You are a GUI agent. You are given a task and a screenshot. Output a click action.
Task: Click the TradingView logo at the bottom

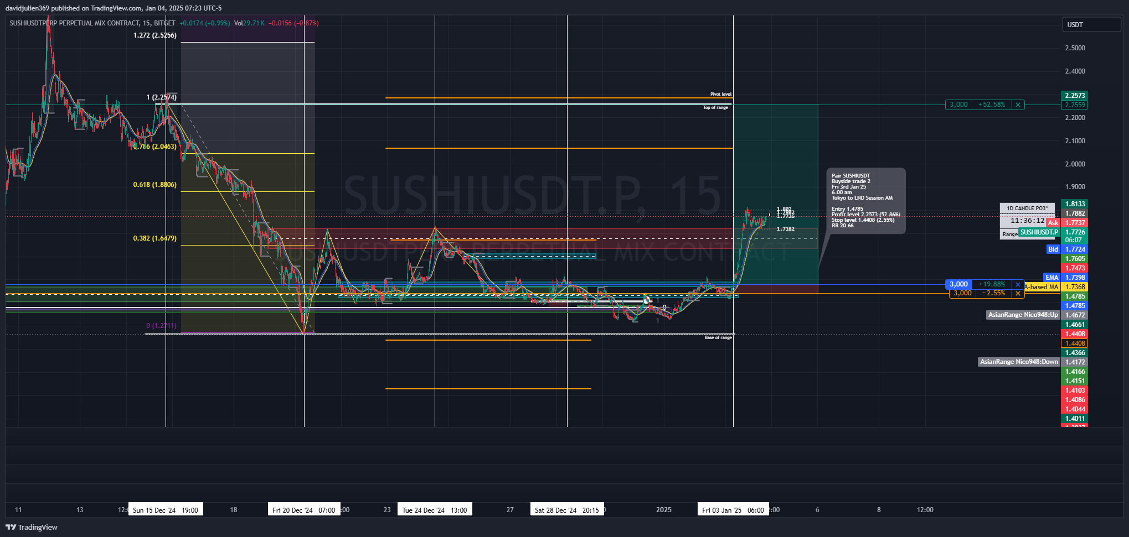coord(32,527)
